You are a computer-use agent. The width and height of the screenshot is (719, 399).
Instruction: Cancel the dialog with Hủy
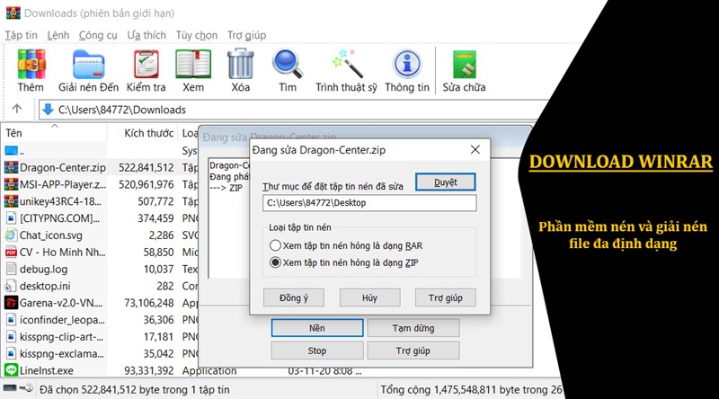click(369, 297)
